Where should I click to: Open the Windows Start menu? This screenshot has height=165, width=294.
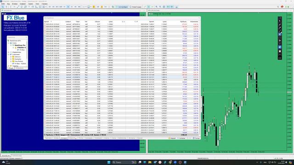(109, 162)
